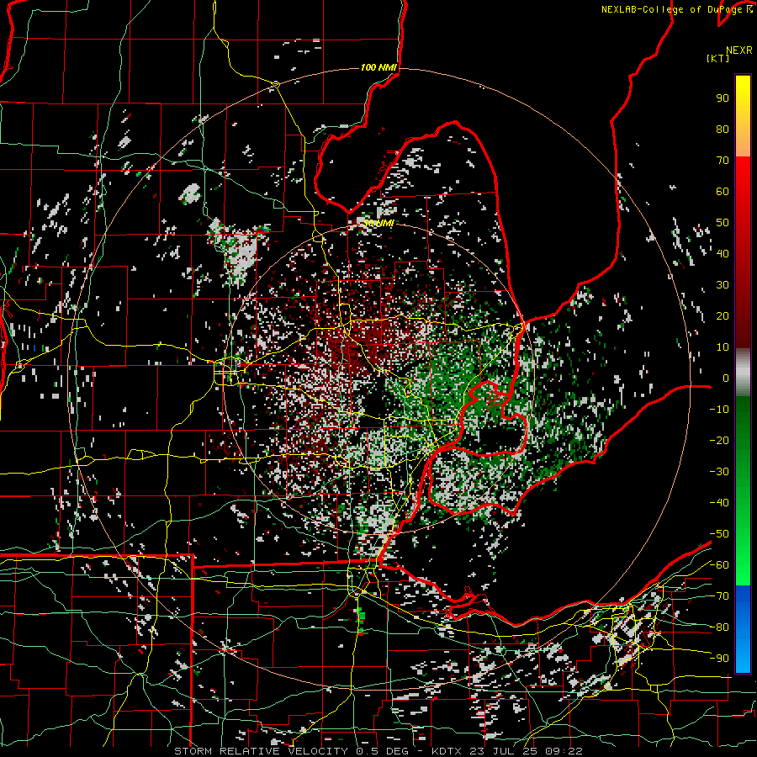This screenshot has width=757, height=757.
Task: Click the -40 legend value
Action: point(719,503)
